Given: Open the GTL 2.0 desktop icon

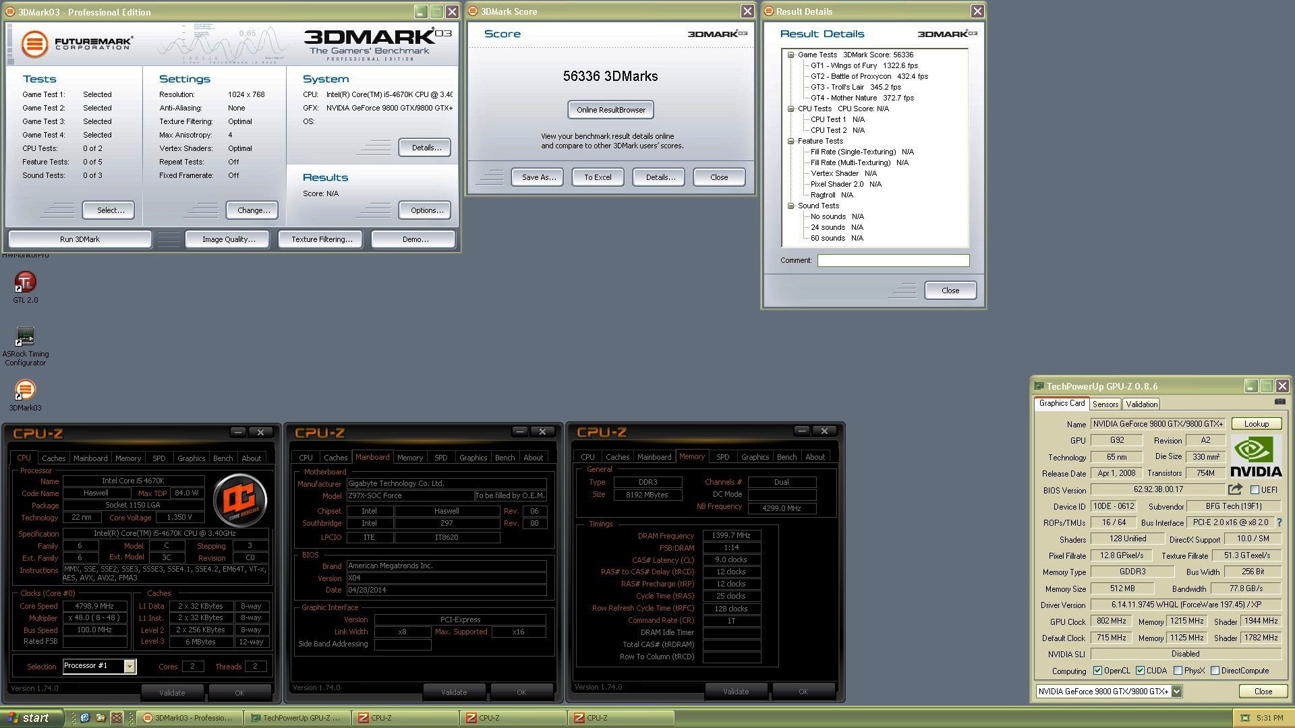Looking at the screenshot, I should pos(26,282).
